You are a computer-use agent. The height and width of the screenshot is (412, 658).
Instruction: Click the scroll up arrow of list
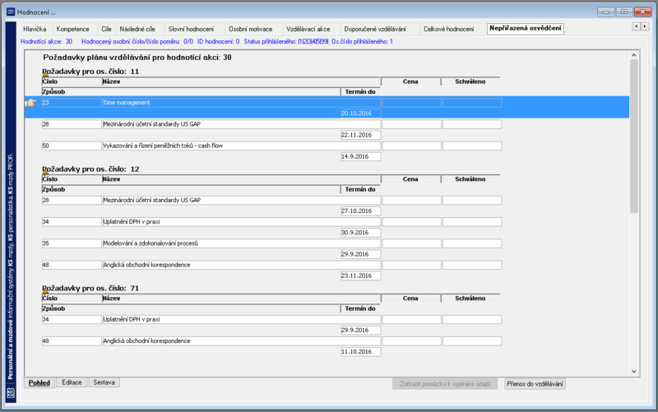(633, 55)
